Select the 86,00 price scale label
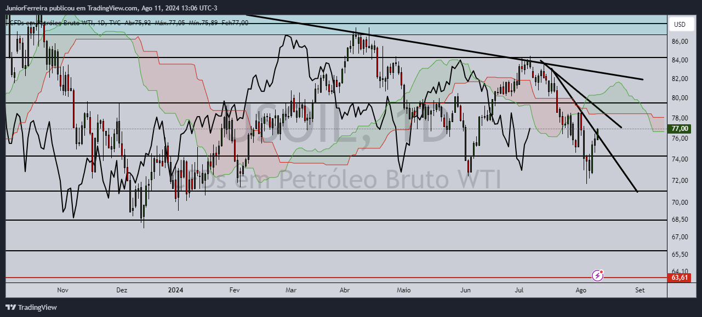 (680, 42)
